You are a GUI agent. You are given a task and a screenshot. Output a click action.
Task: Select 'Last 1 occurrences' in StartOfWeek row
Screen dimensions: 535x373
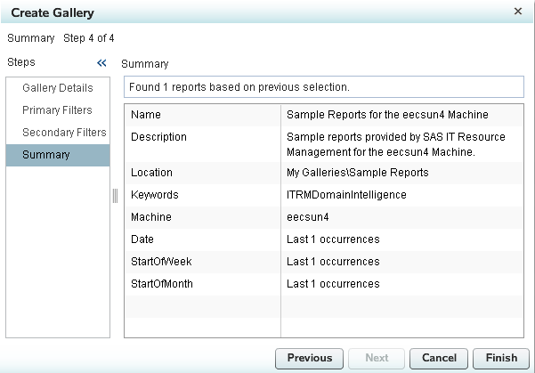point(333,262)
